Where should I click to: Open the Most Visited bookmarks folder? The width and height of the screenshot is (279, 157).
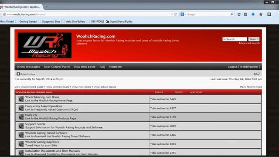tap(7, 21)
